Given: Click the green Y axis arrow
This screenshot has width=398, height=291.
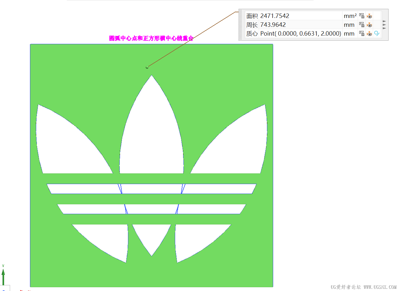Looking at the screenshot, I should tap(3, 277).
